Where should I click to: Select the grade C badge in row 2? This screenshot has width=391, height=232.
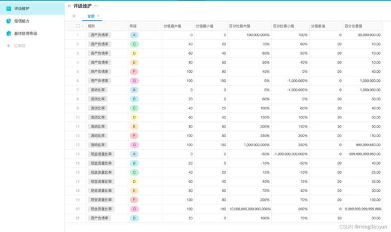(x=134, y=44)
